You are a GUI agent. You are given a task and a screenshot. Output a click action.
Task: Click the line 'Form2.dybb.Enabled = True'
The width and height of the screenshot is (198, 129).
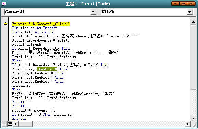(38, 81)
